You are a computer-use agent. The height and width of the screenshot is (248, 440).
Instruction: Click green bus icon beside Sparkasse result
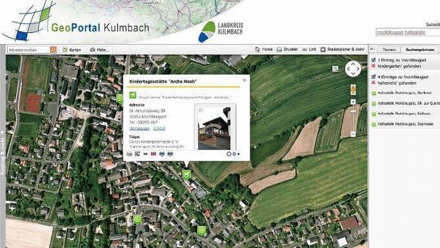374,124
